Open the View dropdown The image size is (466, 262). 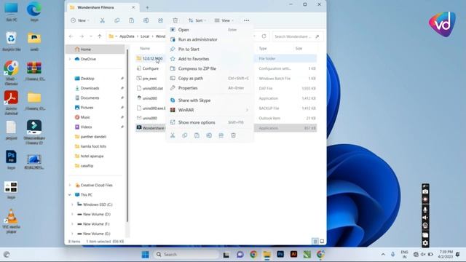pyautogui.click(x=224, y=20)
